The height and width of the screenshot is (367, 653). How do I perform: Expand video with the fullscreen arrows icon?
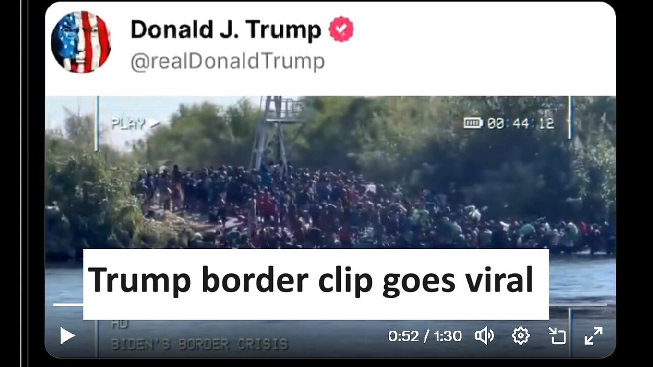[x=593, y=336]
